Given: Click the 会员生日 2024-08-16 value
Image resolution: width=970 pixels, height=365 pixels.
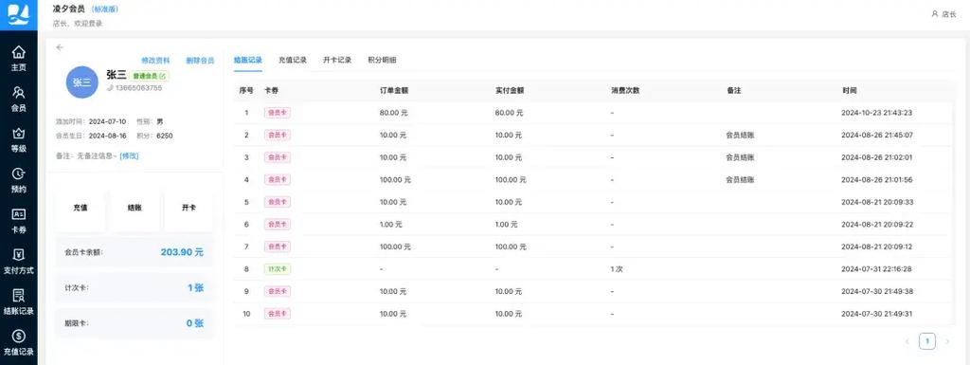Looking at the screenshot, I should [x=108, y=135].
